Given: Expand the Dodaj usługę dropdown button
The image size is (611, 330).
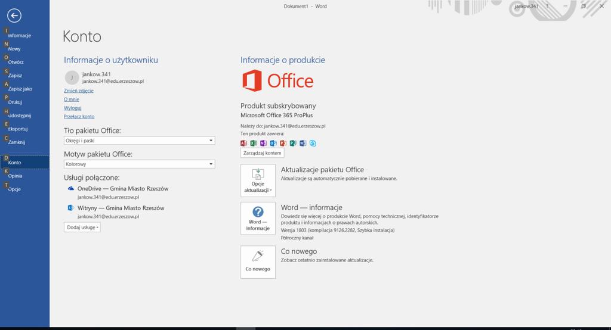Looking at the screenshot, I should pos(82,228).
